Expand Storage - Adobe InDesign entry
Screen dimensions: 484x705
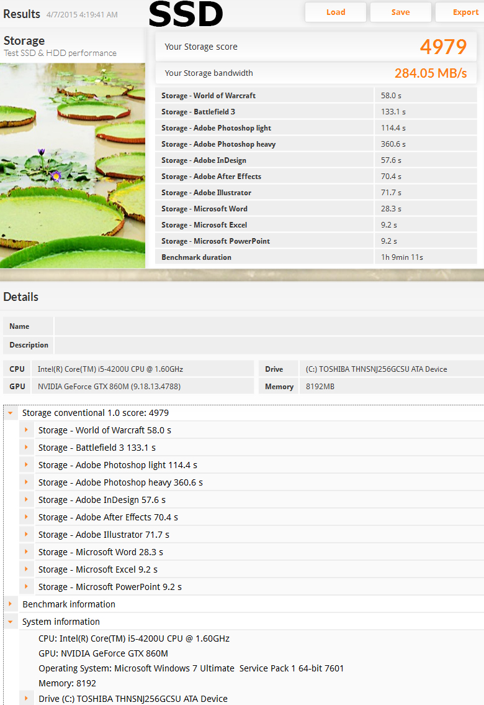(26, 500)
